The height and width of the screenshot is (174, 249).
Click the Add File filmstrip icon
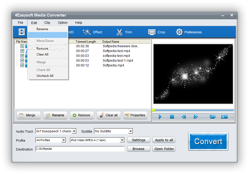tap(22, 32)
